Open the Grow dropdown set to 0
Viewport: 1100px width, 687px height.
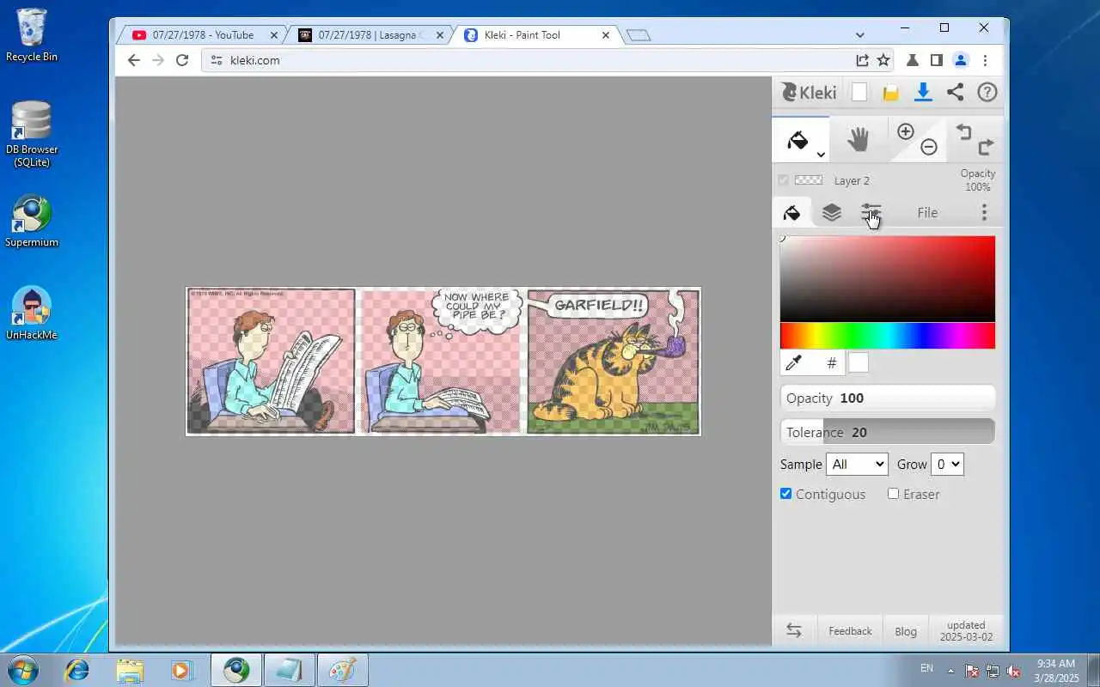pyautogui.click(x=947, y=464)
